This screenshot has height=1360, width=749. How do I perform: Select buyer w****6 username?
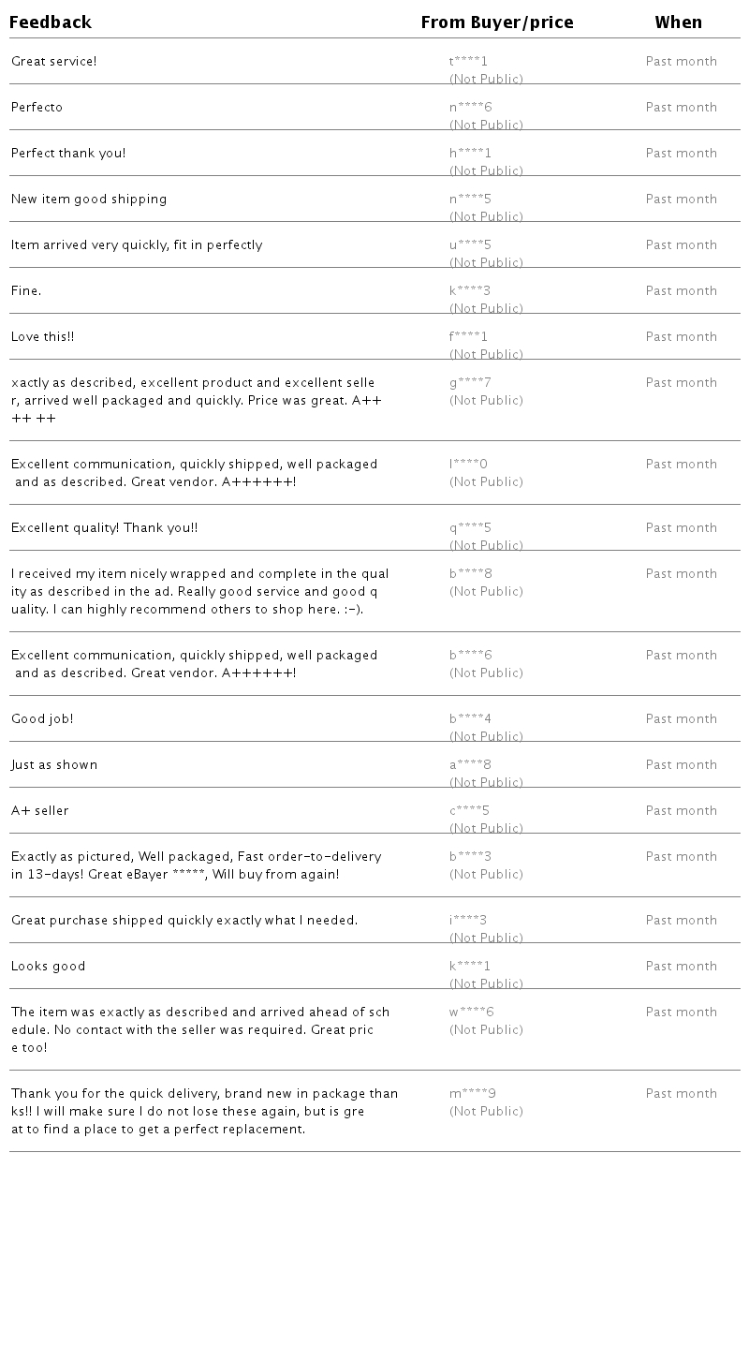(x=471, y=1013)
